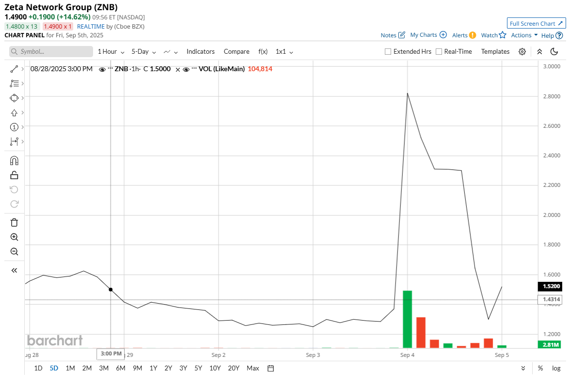This screenshot has width=585, height=384.
Task: Select the shapes drawing tool
Action: pos(14,98)
